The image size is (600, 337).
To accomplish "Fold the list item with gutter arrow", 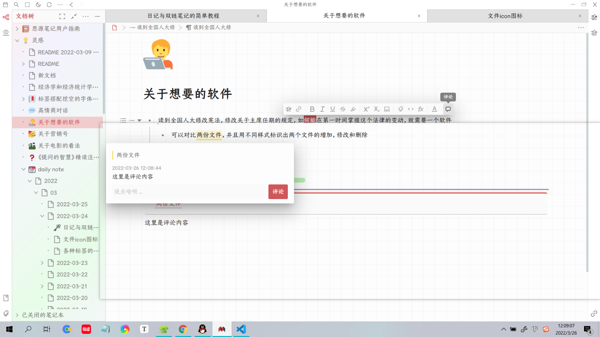I will (139, 121).
